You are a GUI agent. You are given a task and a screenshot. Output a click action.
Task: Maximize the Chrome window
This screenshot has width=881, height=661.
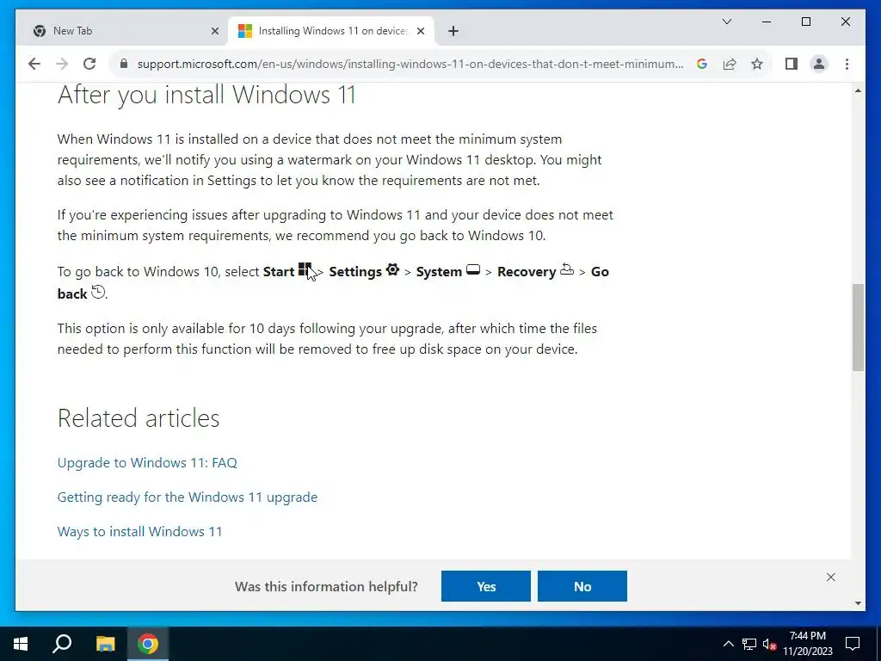[x=805, y=22]
